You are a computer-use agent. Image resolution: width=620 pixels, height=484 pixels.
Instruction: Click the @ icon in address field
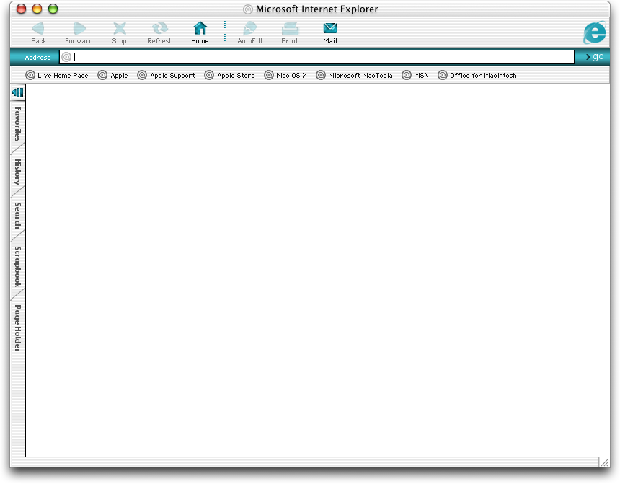66,57
